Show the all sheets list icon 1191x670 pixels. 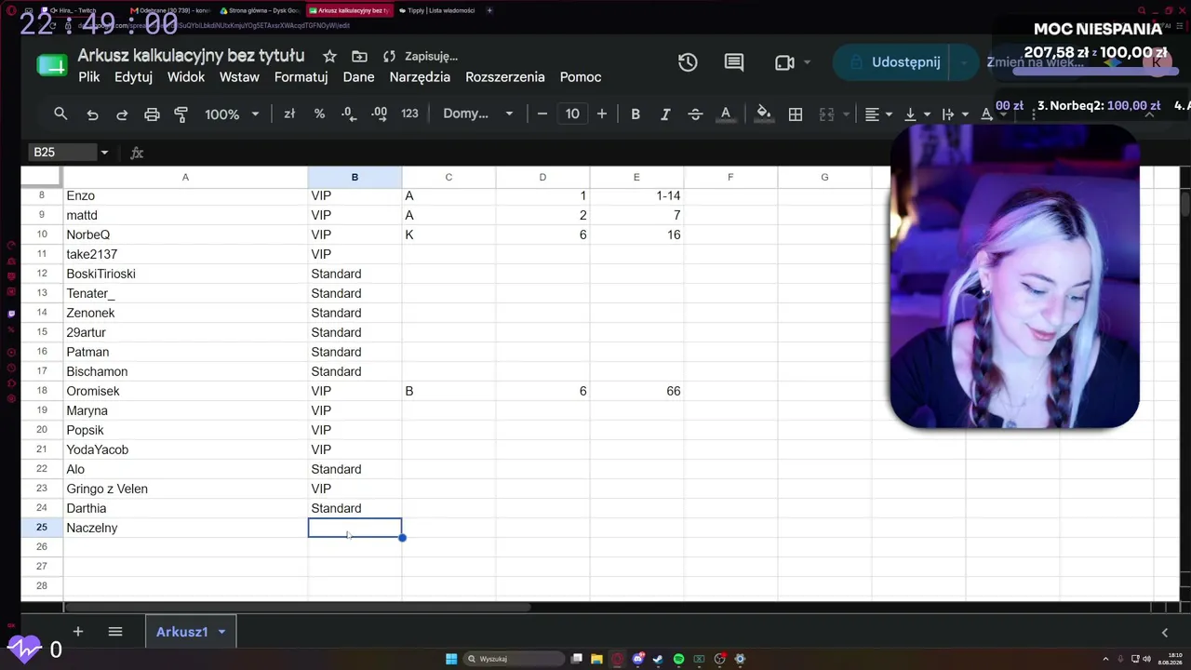click(115, 632)
